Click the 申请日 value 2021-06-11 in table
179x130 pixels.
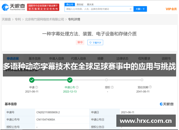[127, 112]
